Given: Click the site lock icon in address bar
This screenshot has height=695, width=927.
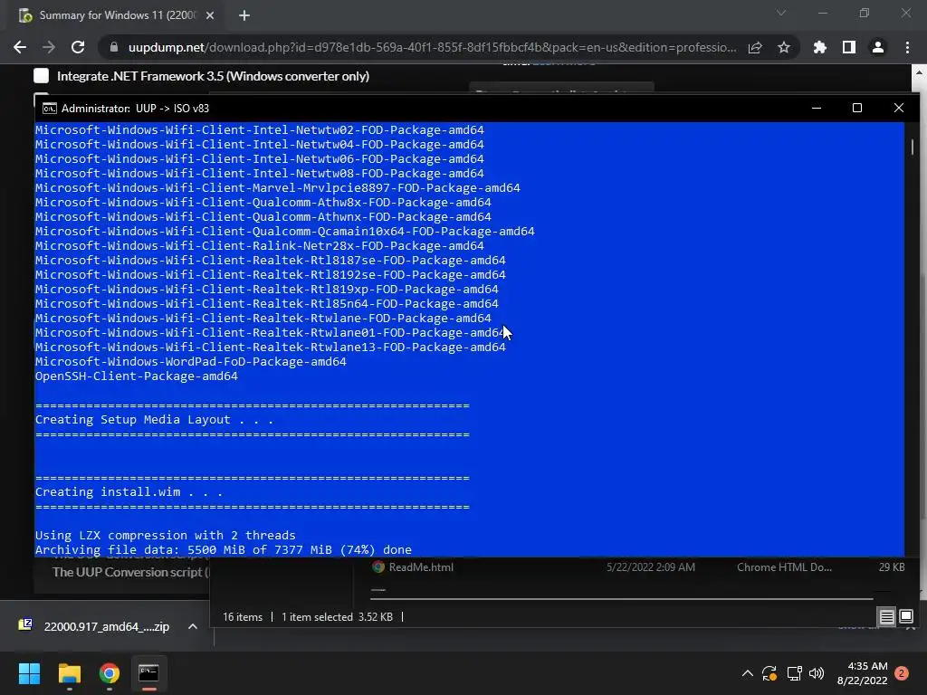Looking at the screenshot, I should [x=114, y=47].
